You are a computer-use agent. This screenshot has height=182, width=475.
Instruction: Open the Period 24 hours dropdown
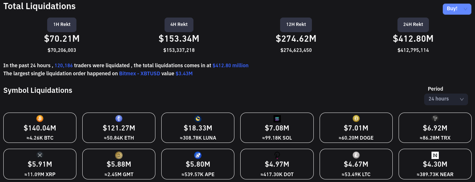click(446, 99)
